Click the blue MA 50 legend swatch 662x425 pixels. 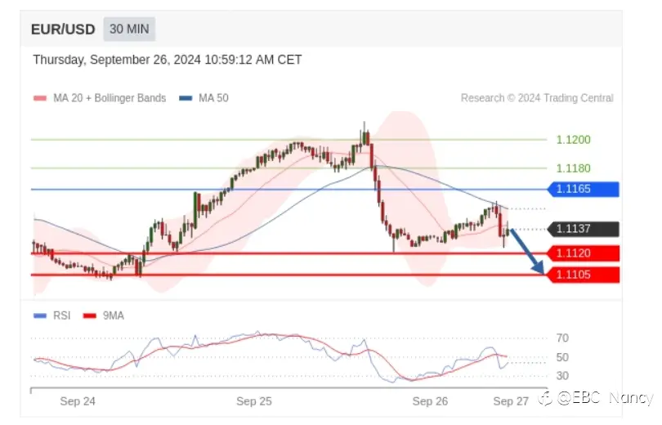pyautogui.click(x=186, y=98)
